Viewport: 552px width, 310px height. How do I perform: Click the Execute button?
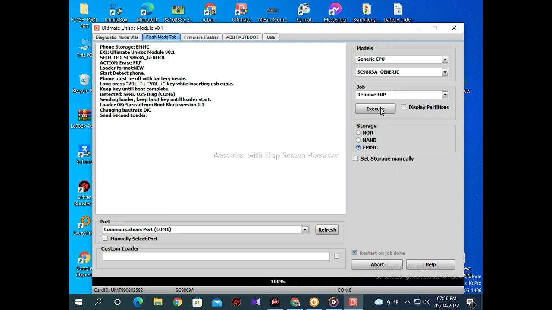(x=375, y=108)
